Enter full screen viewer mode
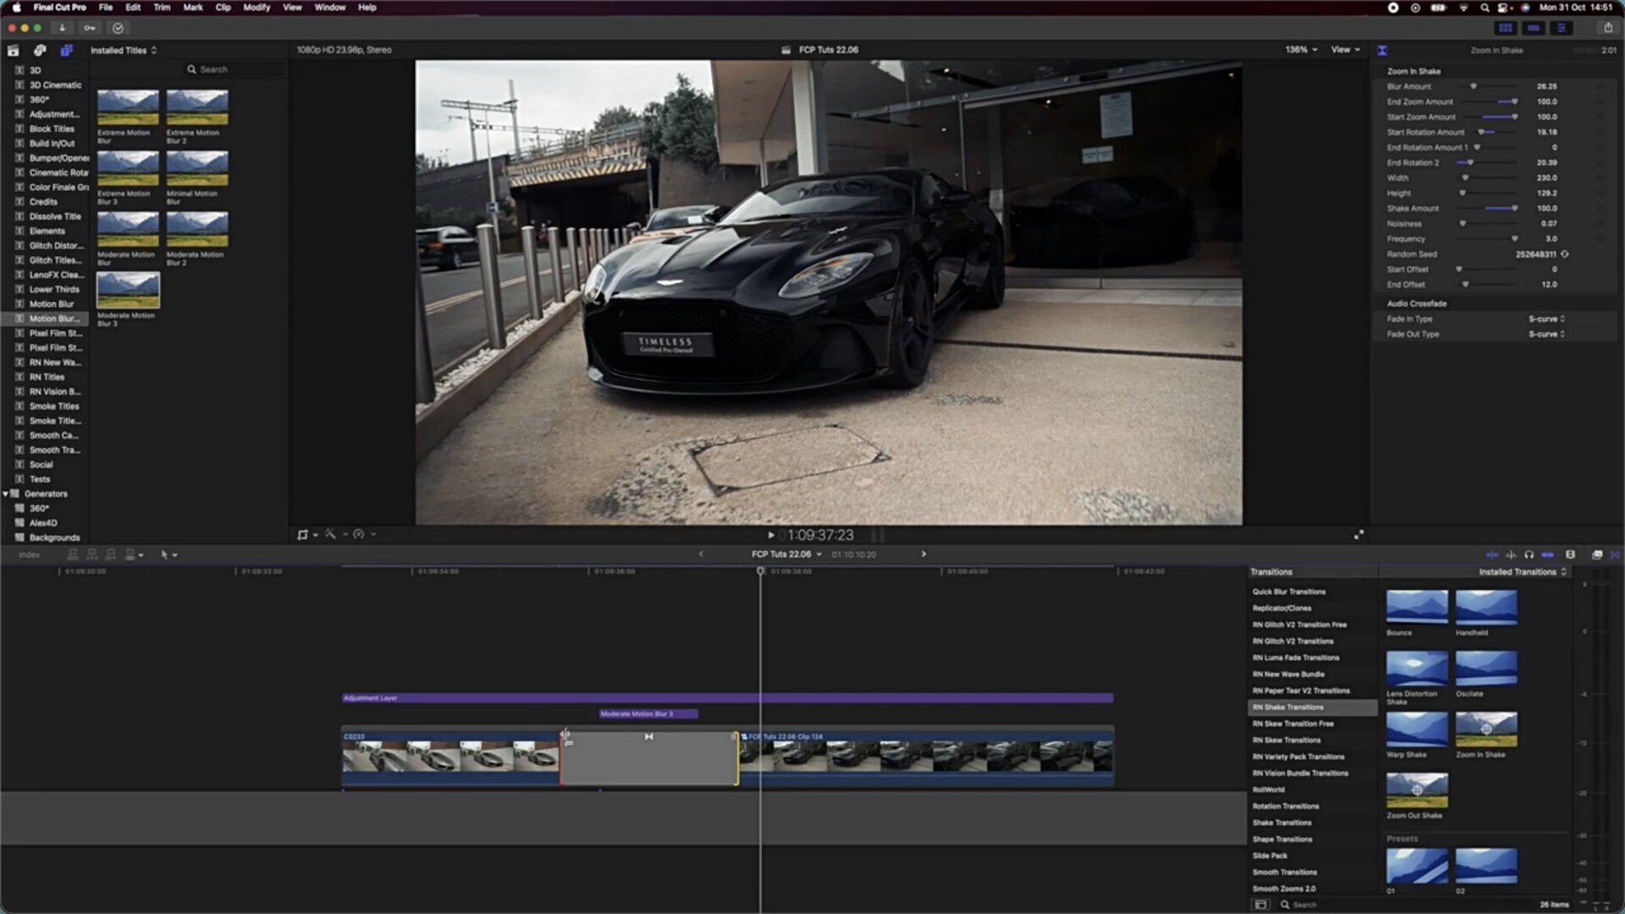1625x914 pixels. click(1358, 535)
